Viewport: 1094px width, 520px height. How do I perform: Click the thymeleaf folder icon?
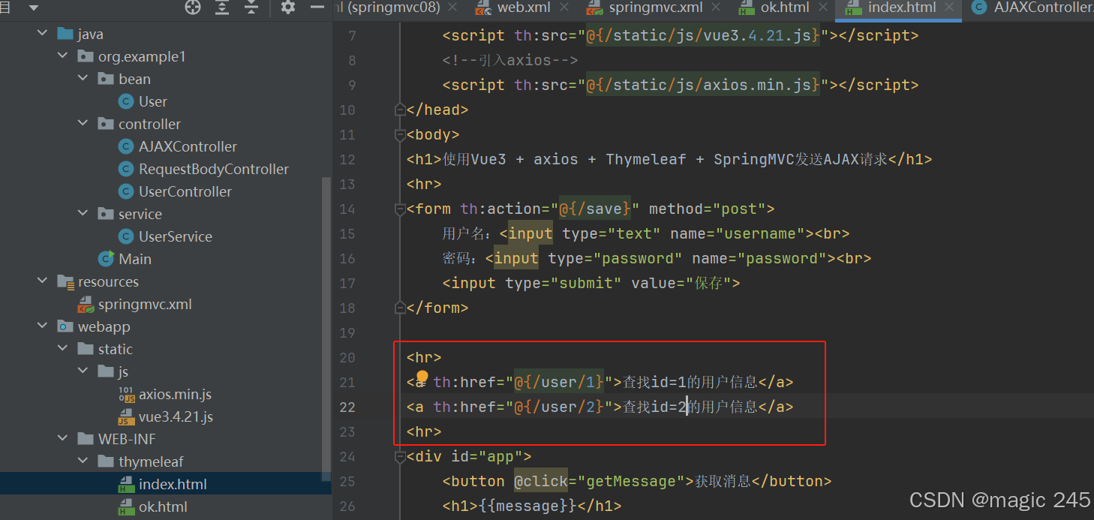[106, 461]
